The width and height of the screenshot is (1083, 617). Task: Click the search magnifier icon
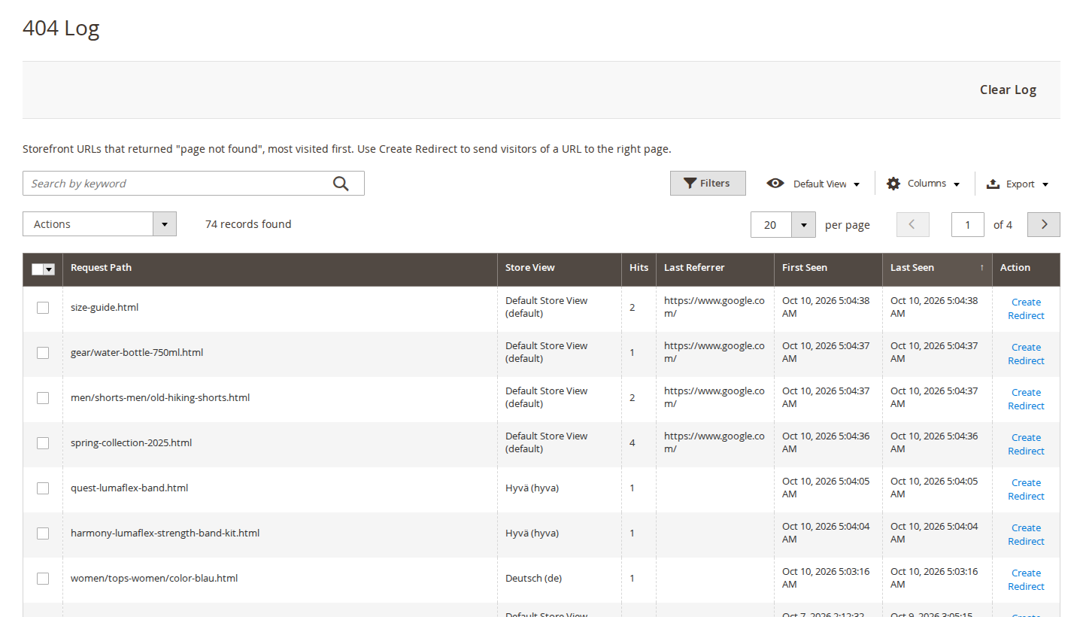point(341,184)
